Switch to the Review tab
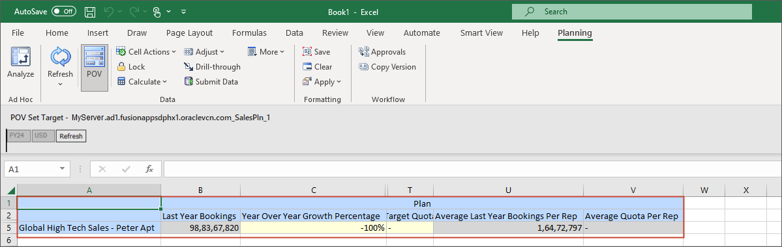The height and width of the screenshot is (247, 782). tap(335, 32)
